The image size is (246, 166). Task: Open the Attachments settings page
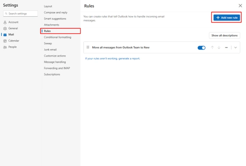pyautogui.click(x=52, y=25)
